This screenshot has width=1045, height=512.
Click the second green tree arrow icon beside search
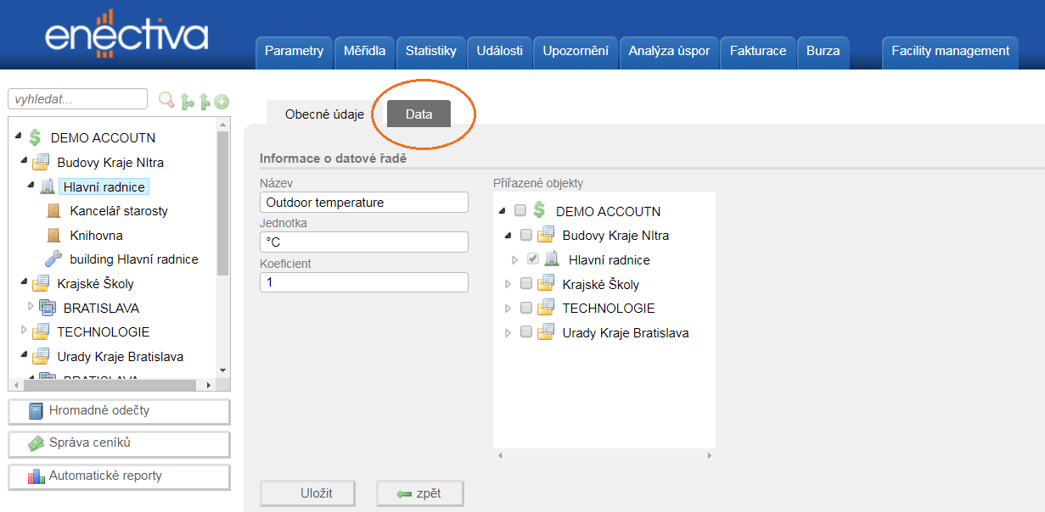[x=205, y=102]
